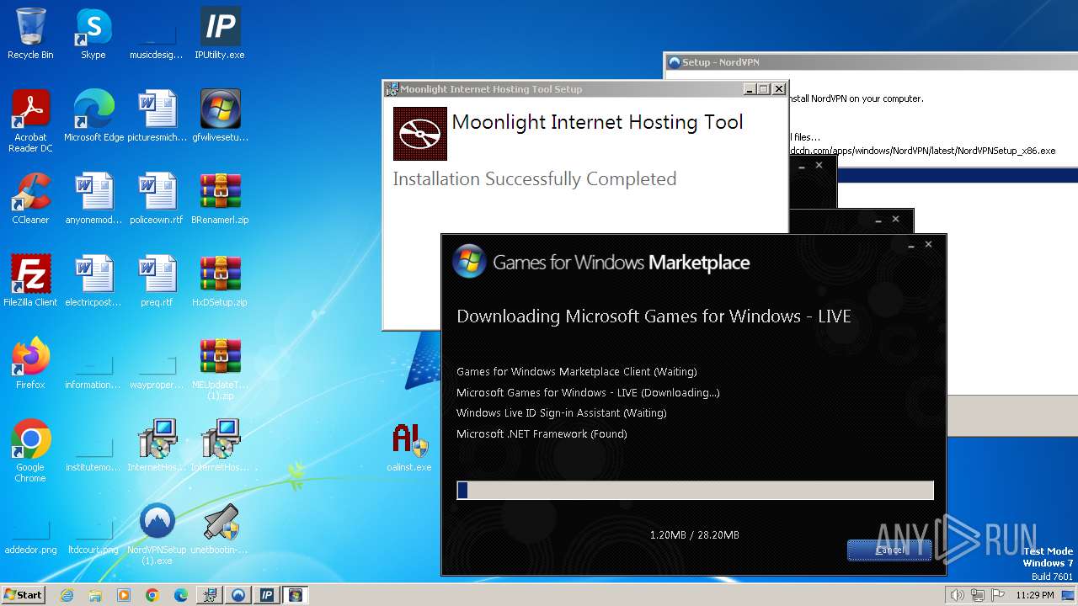Click the Moonlight Internet Hosting Tool disc icon
The height and width of the screenshot is (606, 1078).
click(420, 134)
